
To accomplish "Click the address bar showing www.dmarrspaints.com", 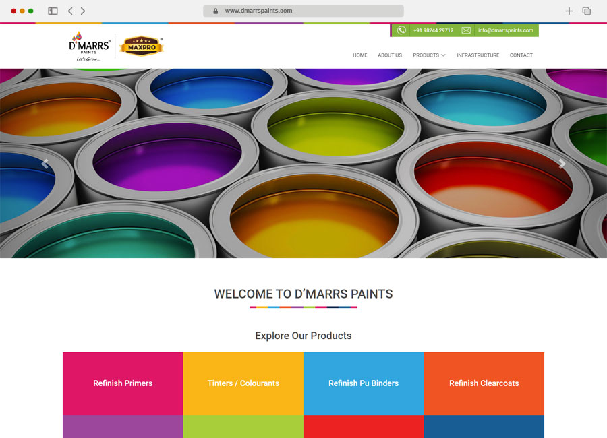I will [x=303, y=11].
